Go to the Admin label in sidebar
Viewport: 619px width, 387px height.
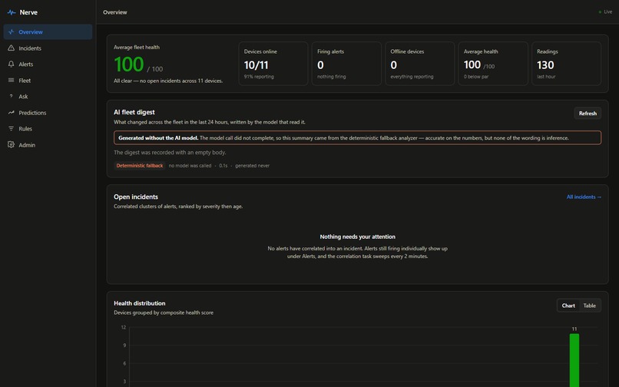pos(27,145)
